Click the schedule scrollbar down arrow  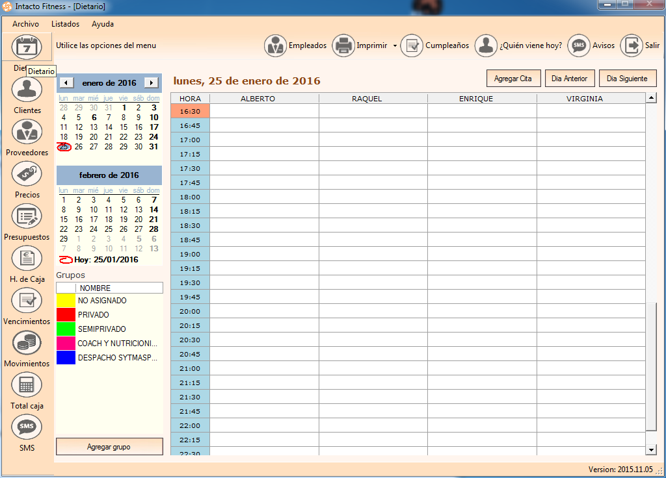click(x=651, y=450)
